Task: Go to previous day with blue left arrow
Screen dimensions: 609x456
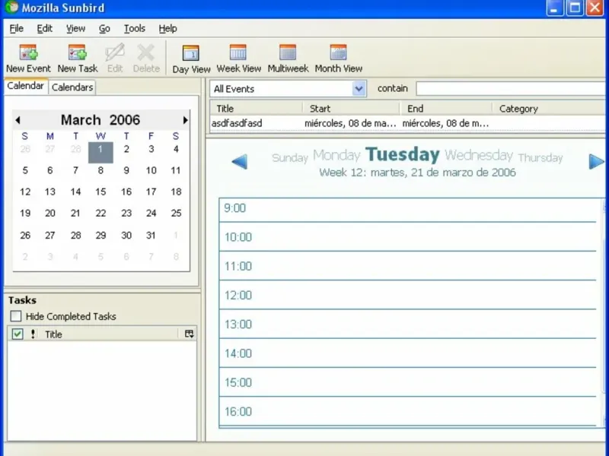Action: coord(240,162)
